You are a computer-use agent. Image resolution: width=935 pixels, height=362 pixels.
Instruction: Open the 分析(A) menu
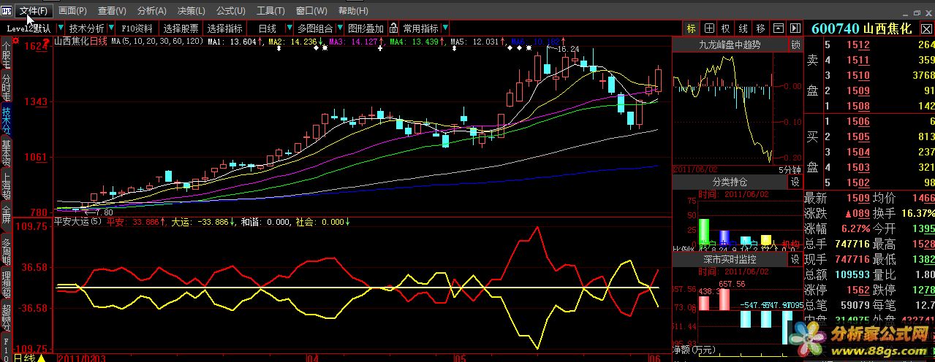pos(151,11)
